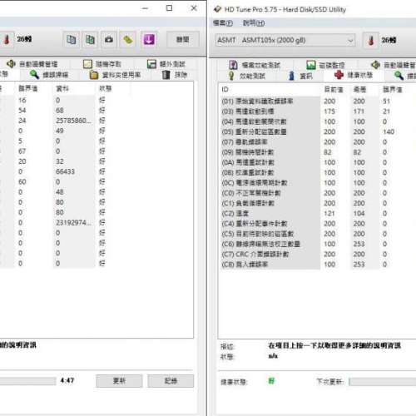
Task: Click the 記錄 button
Action: tap(171, 381)
